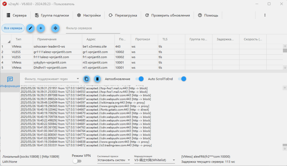The image size is (287, 166).
Task: Expand the log regex filter dropdown
Action: (x=77, y=79)
